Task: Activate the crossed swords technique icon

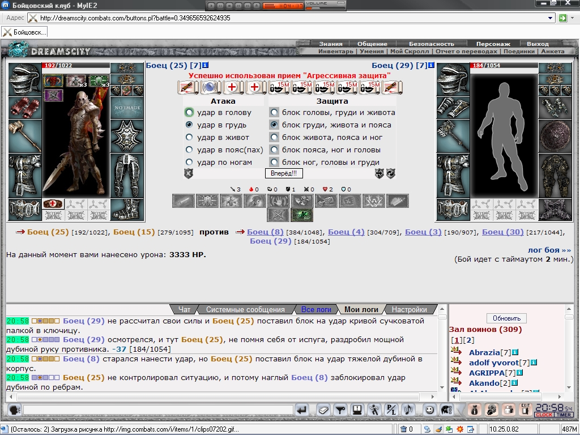Action: [278, 215]
